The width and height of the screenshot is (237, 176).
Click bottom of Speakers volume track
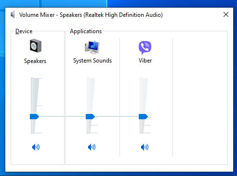32,131
